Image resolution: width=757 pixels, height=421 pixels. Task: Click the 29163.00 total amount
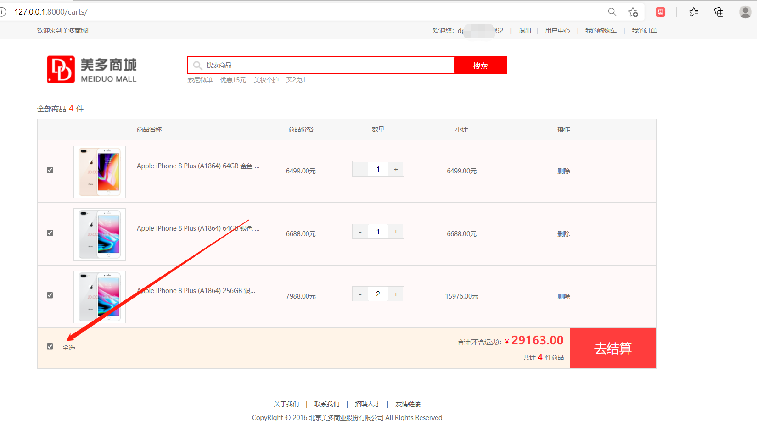click(537, 340)
